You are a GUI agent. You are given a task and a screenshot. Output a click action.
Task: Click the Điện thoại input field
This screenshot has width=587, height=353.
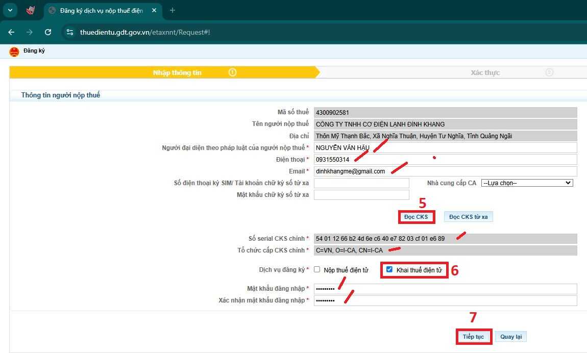point(446,159)
